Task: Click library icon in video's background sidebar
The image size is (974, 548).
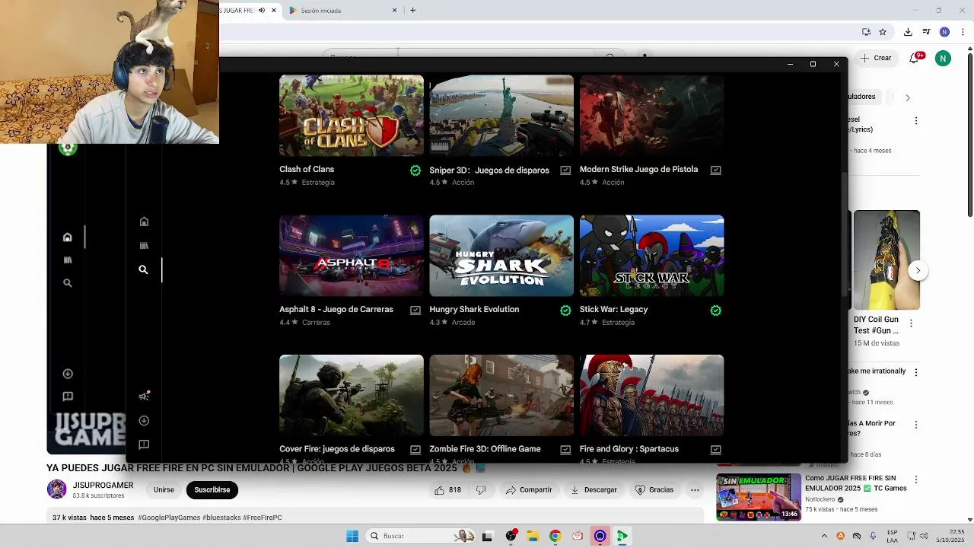Action: tap(67, 260)
